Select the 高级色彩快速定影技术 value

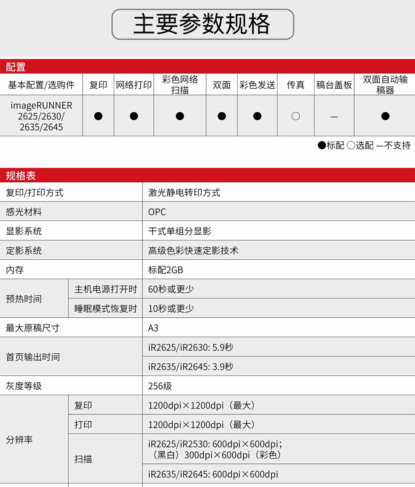click(x=193, y=251)
